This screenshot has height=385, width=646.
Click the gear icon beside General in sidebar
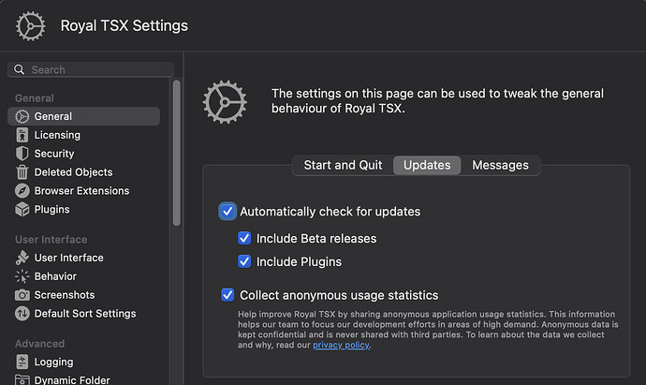click(x=23, y=117)
